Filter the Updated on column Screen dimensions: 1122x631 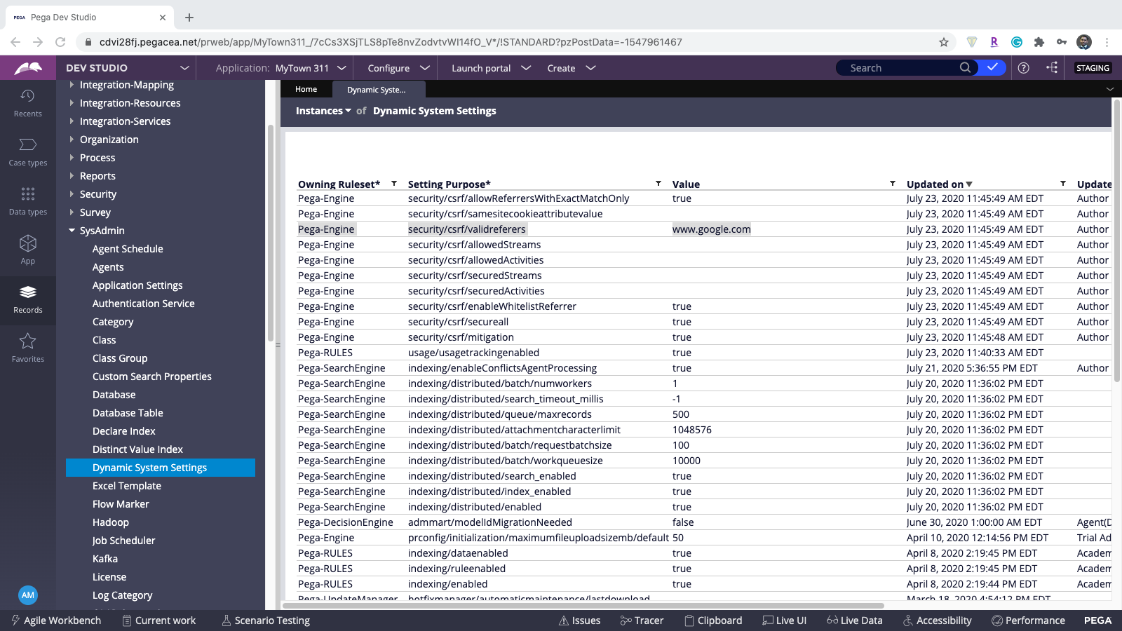pos(1064,183)
